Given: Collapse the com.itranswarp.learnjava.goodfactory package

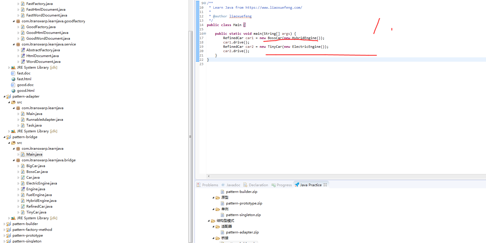Looking at the screenshot, I should (x=14, y=21).
